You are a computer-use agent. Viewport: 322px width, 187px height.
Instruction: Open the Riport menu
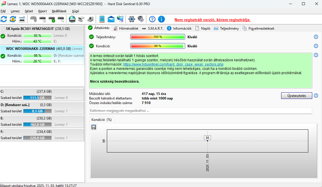click(x=43, y=11)
